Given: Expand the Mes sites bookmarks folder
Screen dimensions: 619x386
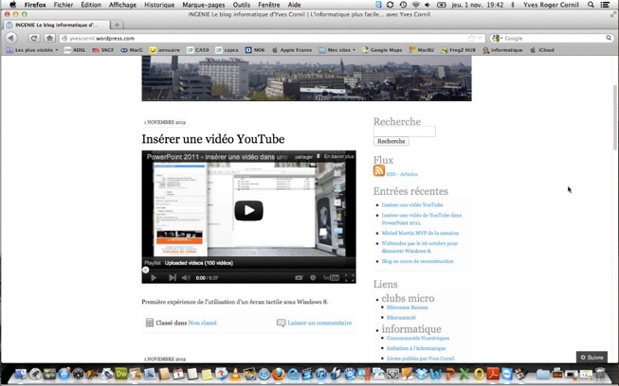Looking at the screenshot, I should coord(337,50).
